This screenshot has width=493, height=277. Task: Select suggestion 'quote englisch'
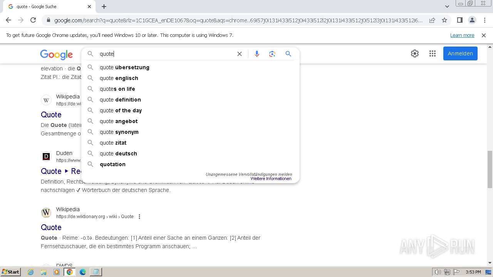(190, 78)
